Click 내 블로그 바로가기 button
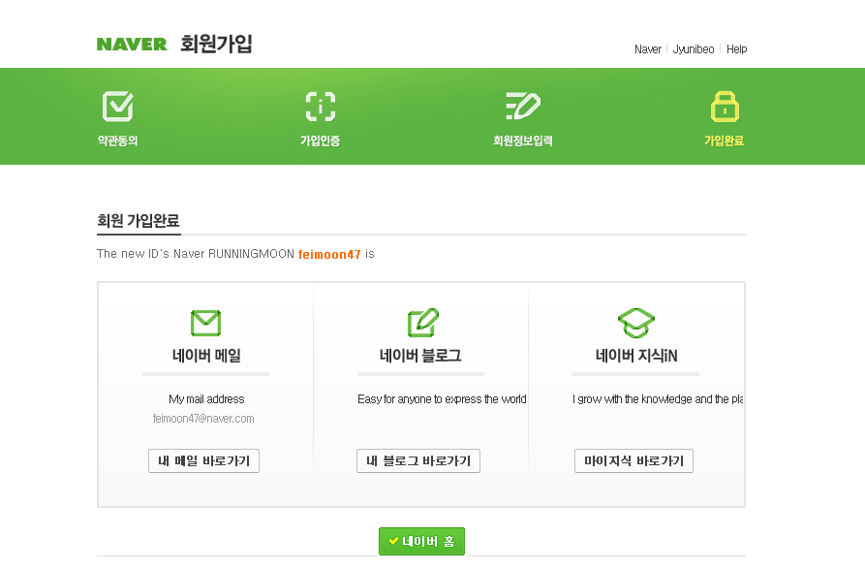 [x=418, y=461]
